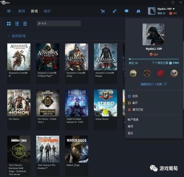Expand the HydeLi.109 account dropdown arrow
This screenshot has width=184, height=177.
coord(174,9)
